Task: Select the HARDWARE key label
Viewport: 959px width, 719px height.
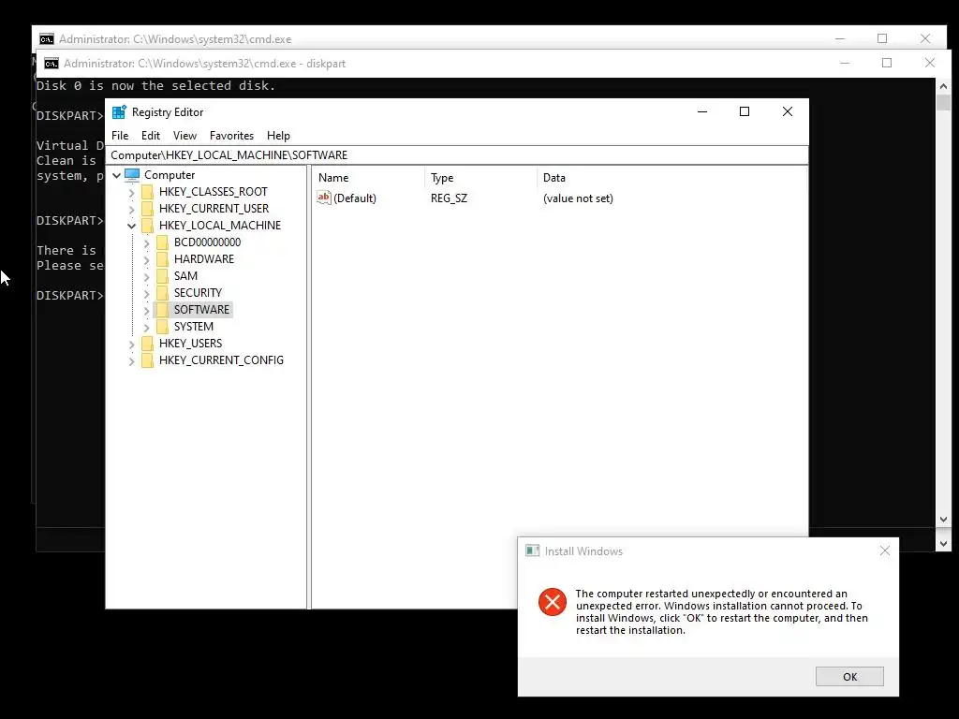Action: pos(203,259)
